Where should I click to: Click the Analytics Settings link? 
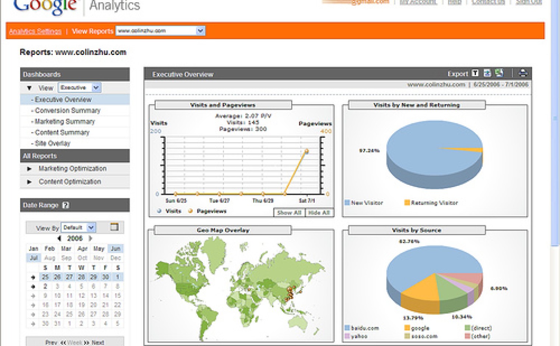(35, 31)
